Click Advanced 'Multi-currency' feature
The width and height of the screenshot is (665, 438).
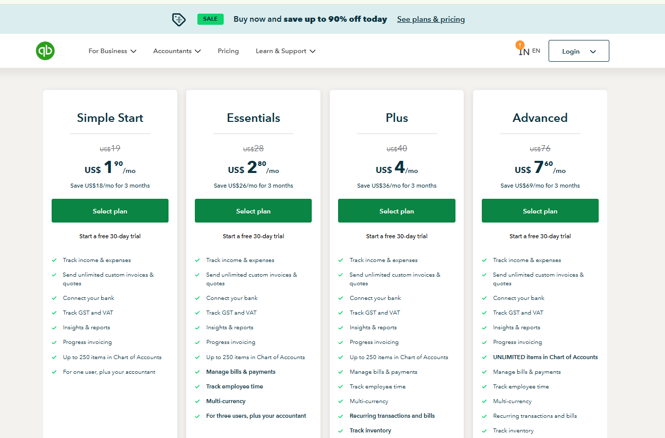pyautogui.click(x=512, y=401)
